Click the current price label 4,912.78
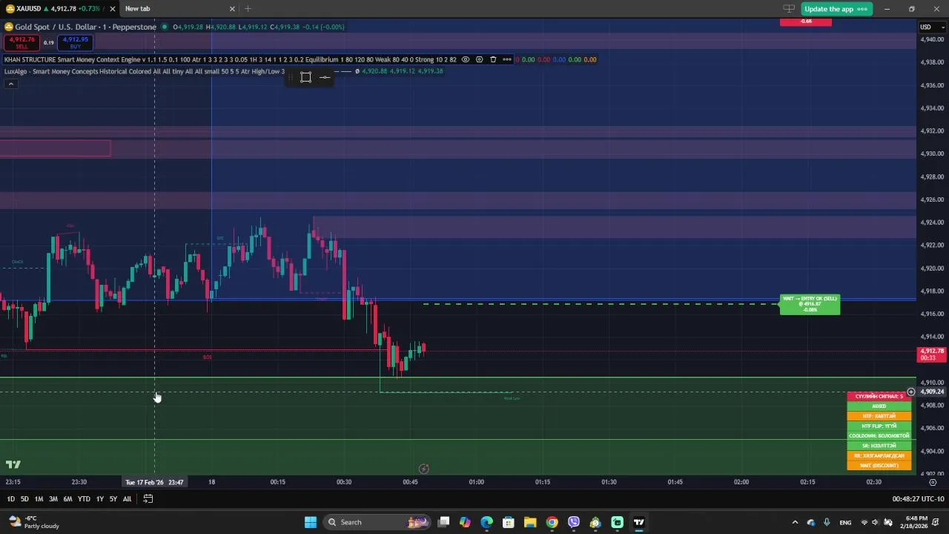Screen dimensions: 949x534 932,355
